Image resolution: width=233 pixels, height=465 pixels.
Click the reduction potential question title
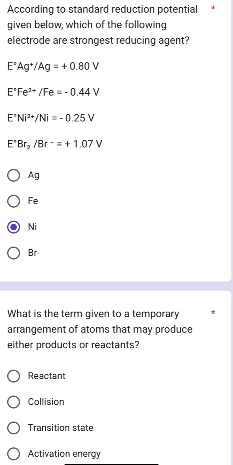click(x=100, y=25)
